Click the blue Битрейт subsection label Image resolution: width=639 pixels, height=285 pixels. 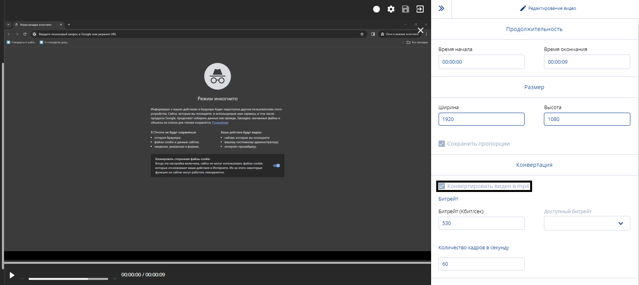click(448, 199)
